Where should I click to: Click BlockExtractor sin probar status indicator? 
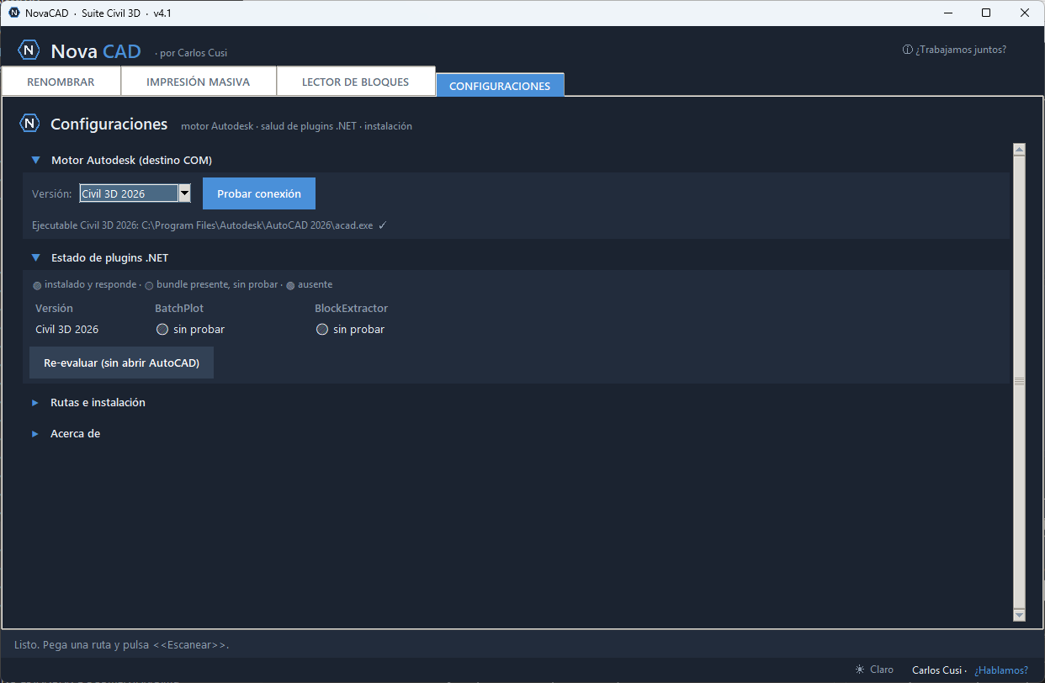click(x=321, y=329)
